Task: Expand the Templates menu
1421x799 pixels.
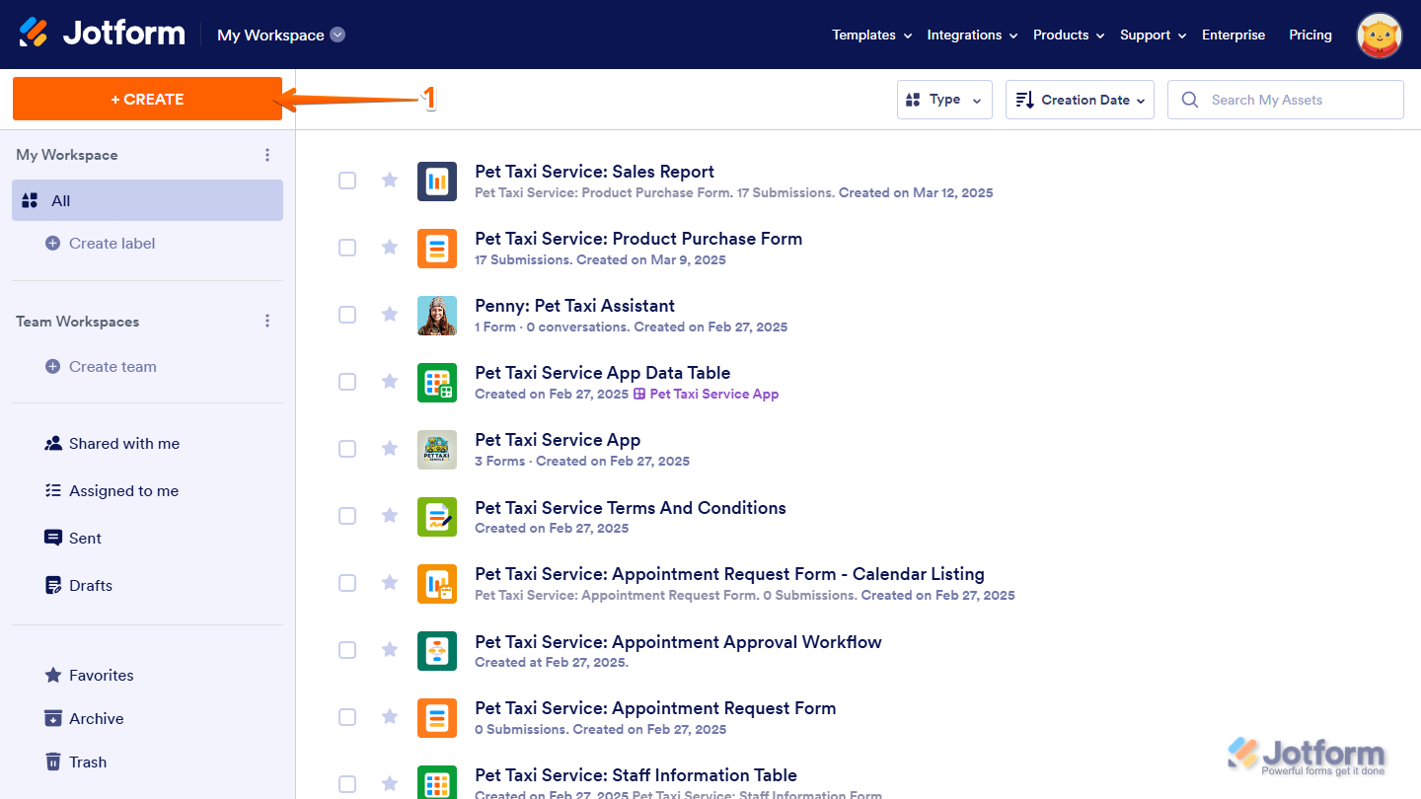Action: coord(871,36)
